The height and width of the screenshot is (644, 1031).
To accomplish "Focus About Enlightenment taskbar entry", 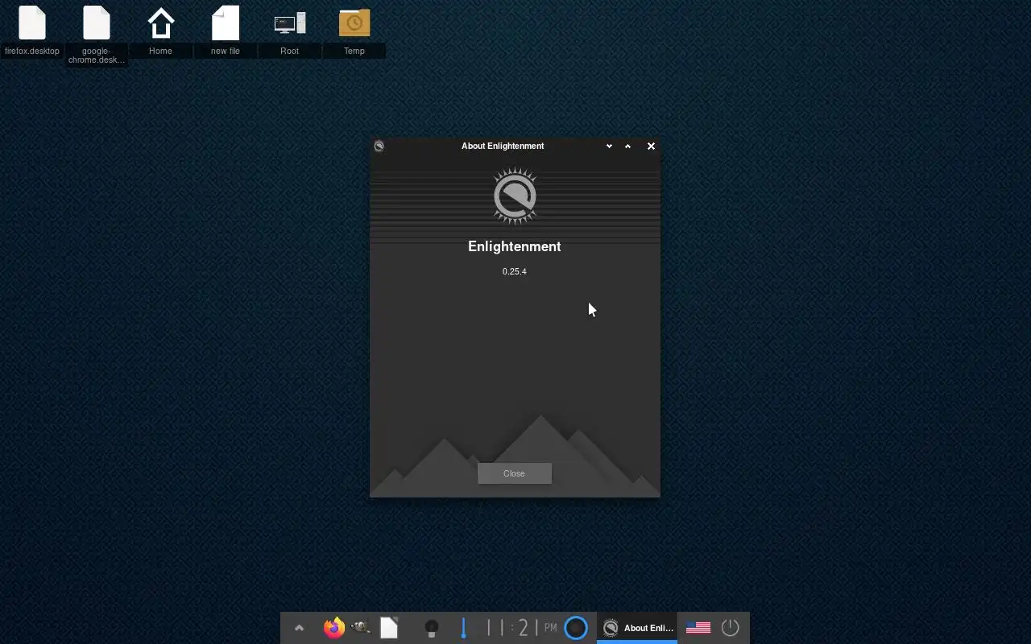I will point(637,628).
